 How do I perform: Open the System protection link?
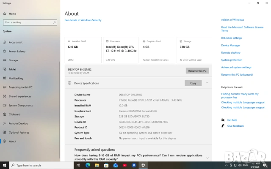(232, 60)
